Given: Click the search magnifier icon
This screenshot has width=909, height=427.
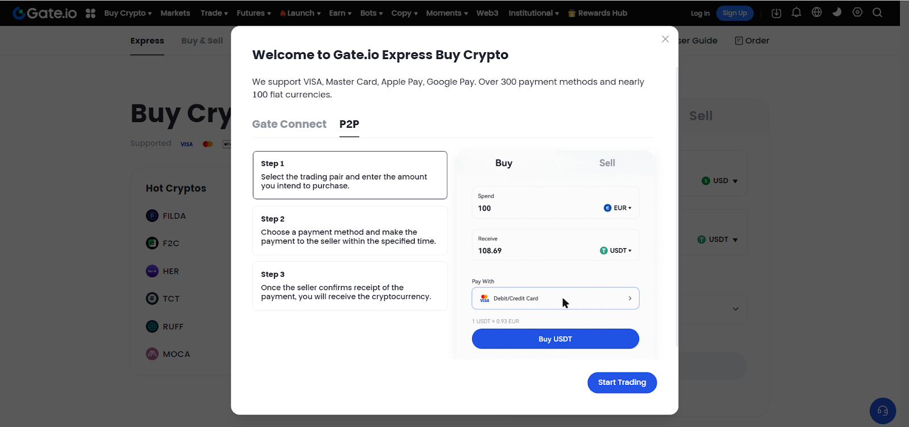Looking at the screenshot, I should pyautogui.click(x=877, y=12).
